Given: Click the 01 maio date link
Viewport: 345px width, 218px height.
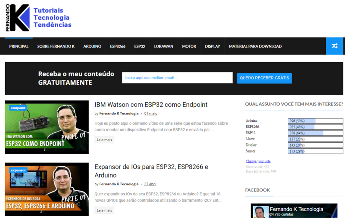Looking at the screenshot, I should (151, 113).
